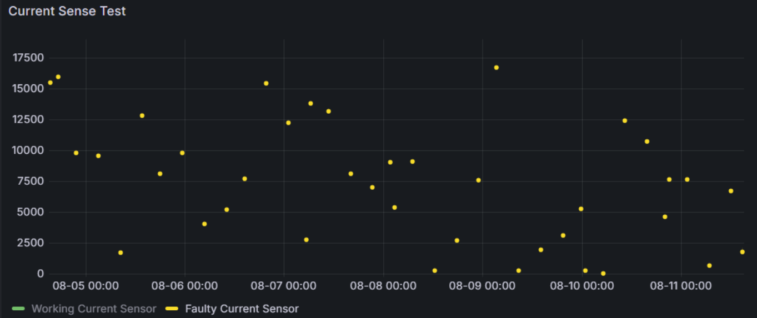757x318 pixels.
Task: Click the yellow Faulty Current Sensor color swatch
Action: 172,309
